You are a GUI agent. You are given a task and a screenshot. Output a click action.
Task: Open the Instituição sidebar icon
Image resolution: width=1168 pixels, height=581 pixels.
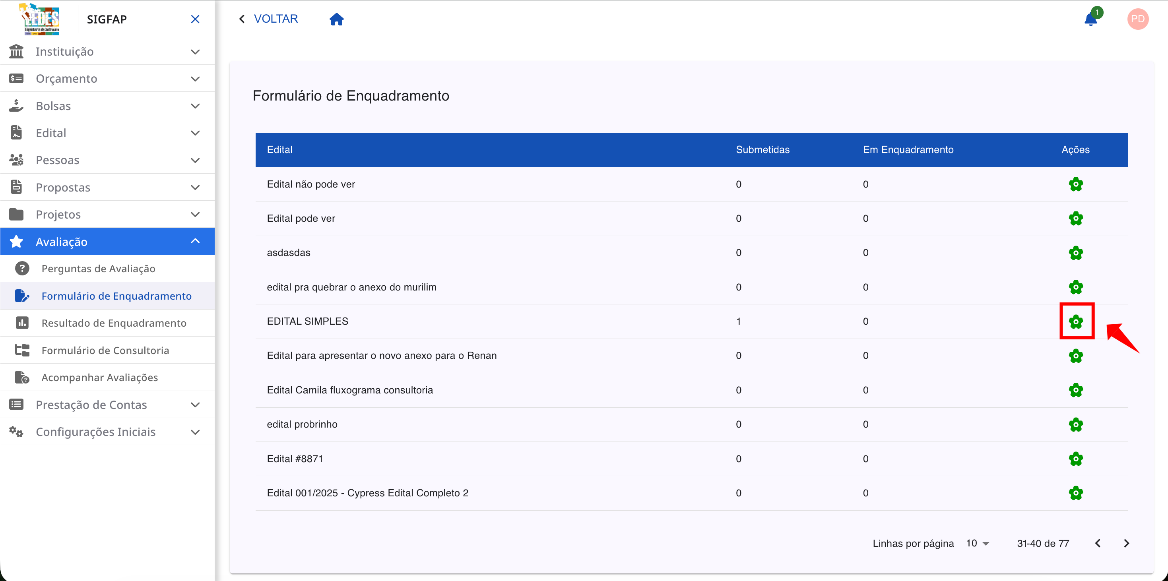tap(17, 51)
